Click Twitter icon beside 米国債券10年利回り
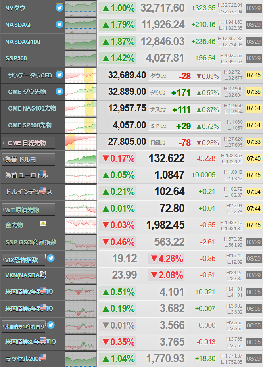Image resolution: width=263 pixels, height=367 pixels. [x=51, y=325]
